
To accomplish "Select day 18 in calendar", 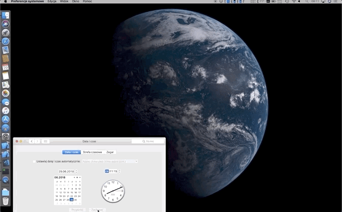I will click(x=56, y=196).
